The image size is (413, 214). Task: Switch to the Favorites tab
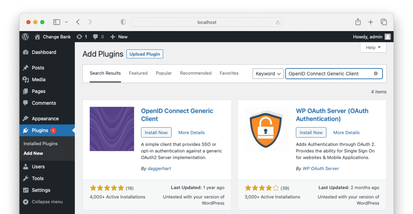tap(229, 73)
